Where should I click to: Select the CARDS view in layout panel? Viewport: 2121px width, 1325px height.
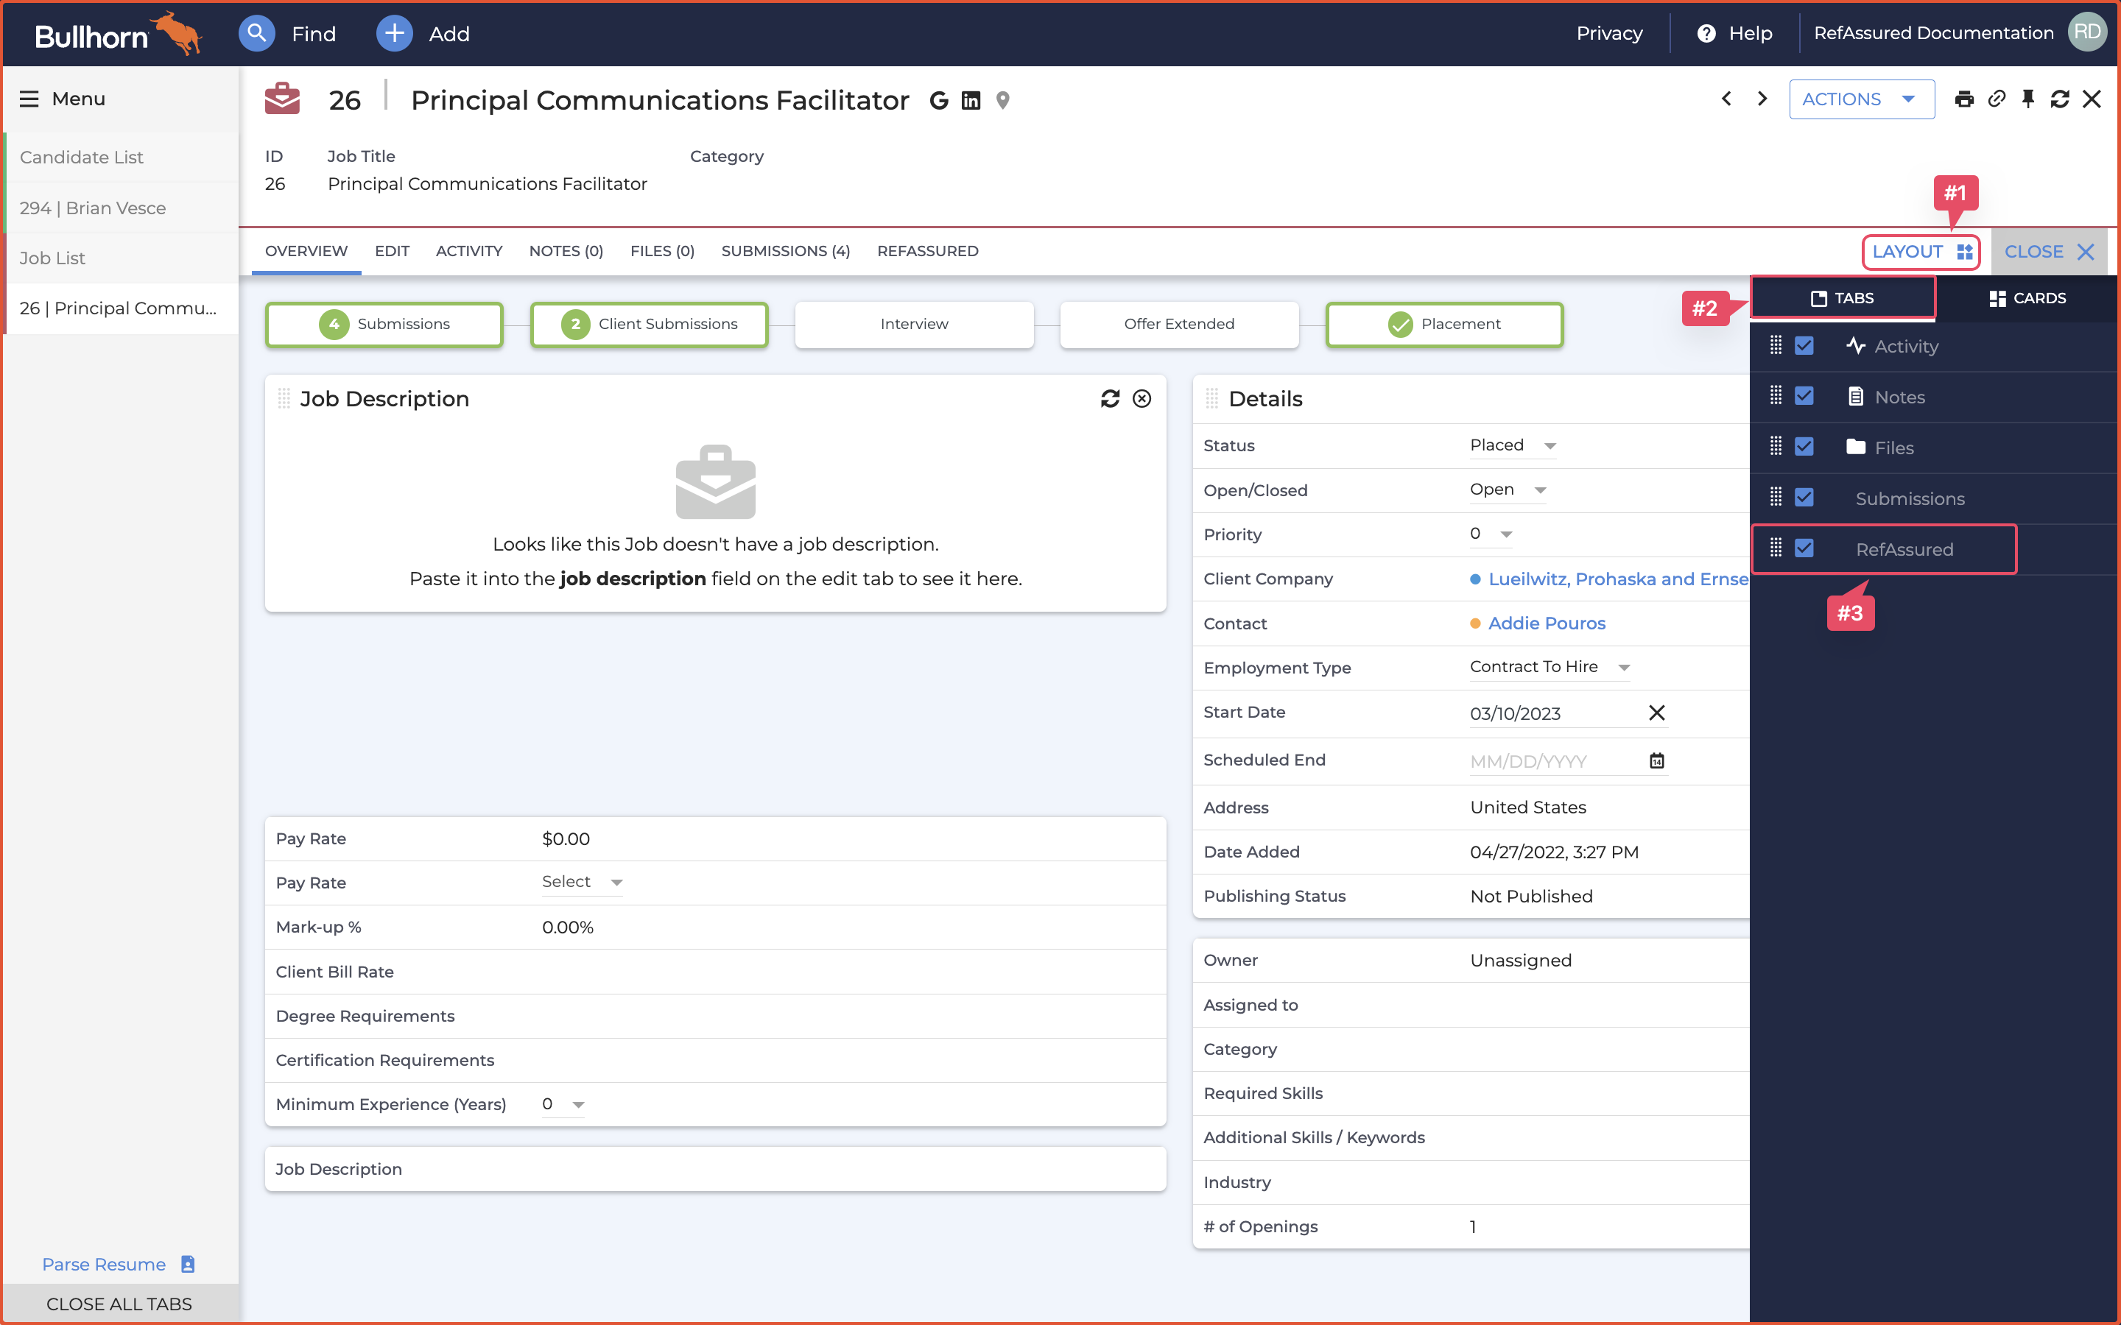(2029, 297)
